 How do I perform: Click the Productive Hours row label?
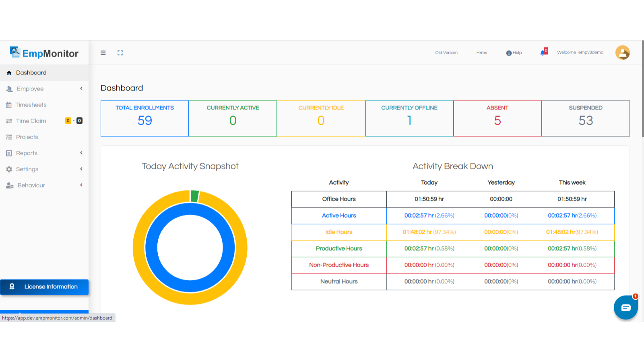(x=339, y=249)
